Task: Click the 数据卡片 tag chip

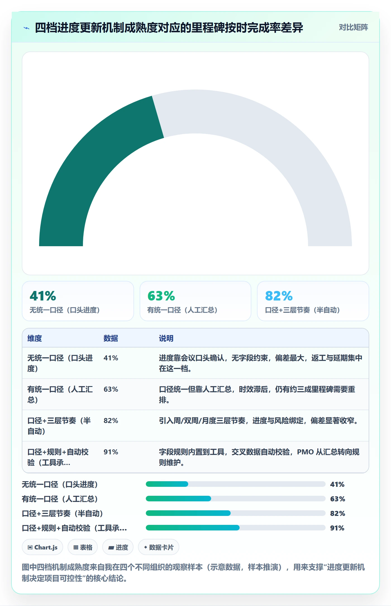Action: pyautogui.click(x=159, y=547)
